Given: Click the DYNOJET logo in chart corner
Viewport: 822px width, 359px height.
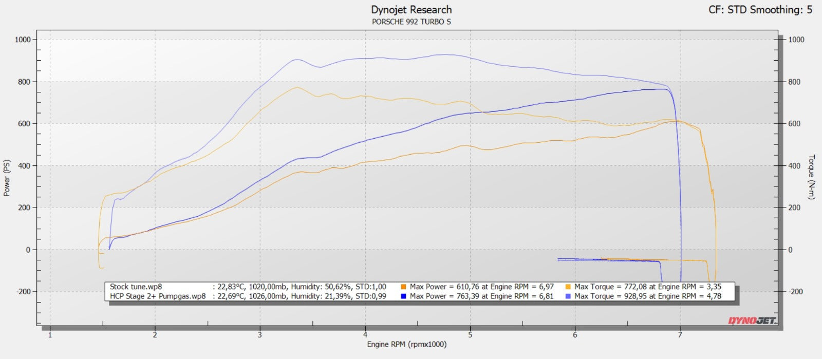Looking at the screenshot, I should point(752,321).
